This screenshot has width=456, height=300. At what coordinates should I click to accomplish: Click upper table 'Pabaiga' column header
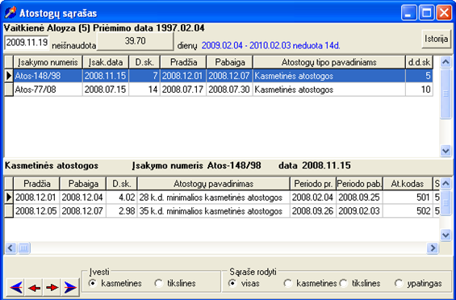229,62
